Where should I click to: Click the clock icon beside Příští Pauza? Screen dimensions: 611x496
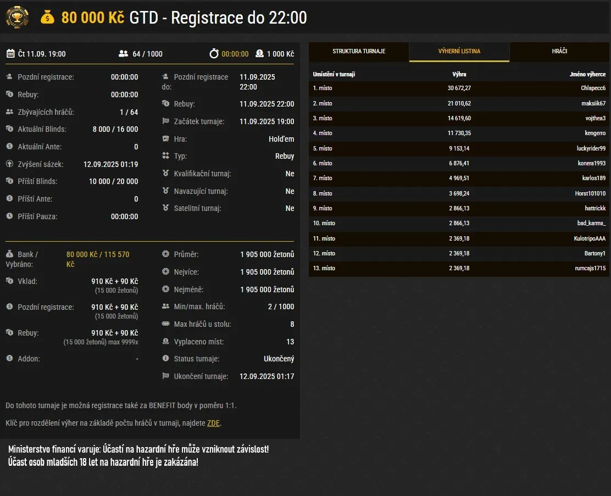(9, 216)
